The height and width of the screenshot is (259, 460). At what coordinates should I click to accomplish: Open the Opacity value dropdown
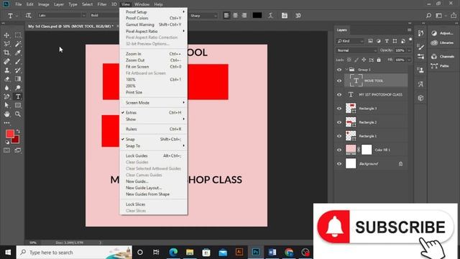[409, 50]
